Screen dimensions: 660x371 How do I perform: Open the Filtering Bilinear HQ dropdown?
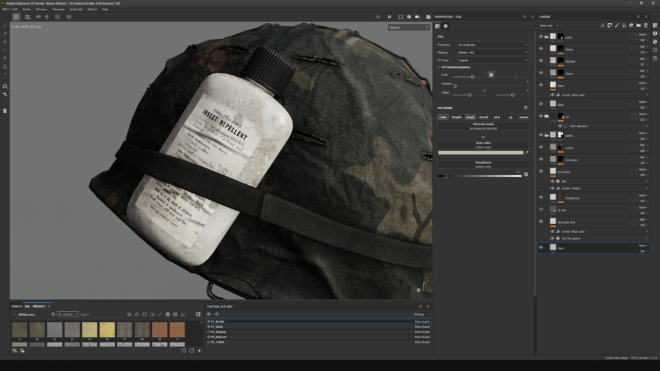click(492, 52)
